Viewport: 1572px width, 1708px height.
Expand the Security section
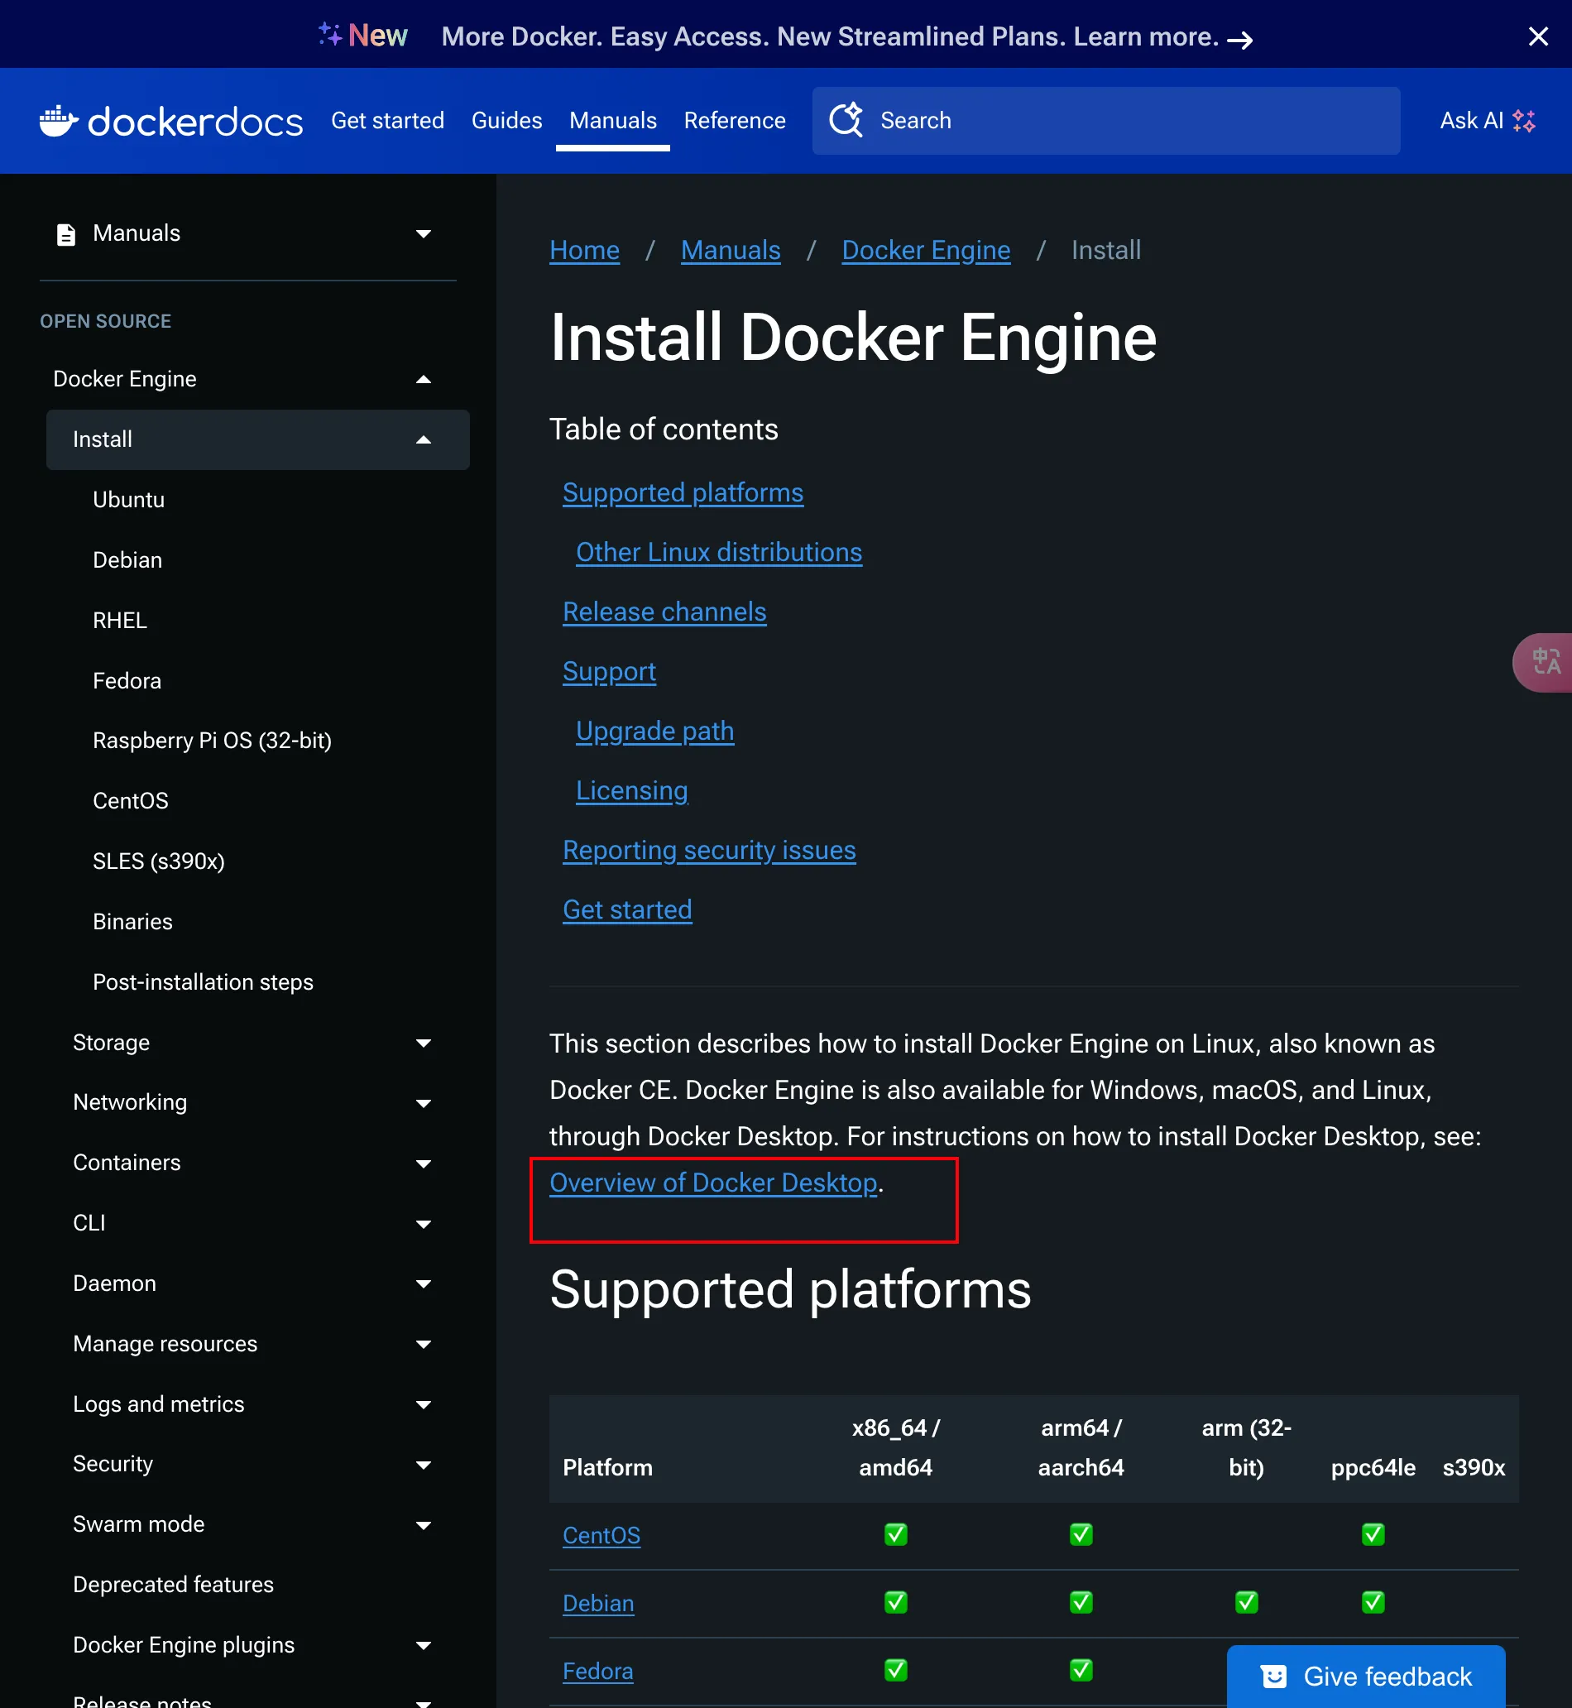coord(423,1465)
